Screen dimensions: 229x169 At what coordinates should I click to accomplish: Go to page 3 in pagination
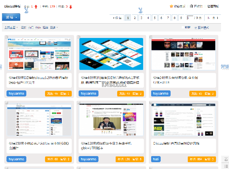pyautogui.click(x=141, y=18)
